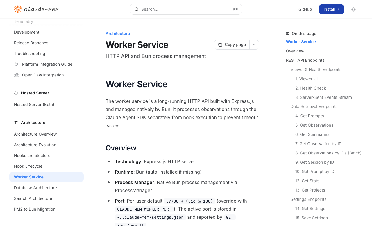
Task: Open Troubleshooting in sidebar
Action: (x=30, y=54)
